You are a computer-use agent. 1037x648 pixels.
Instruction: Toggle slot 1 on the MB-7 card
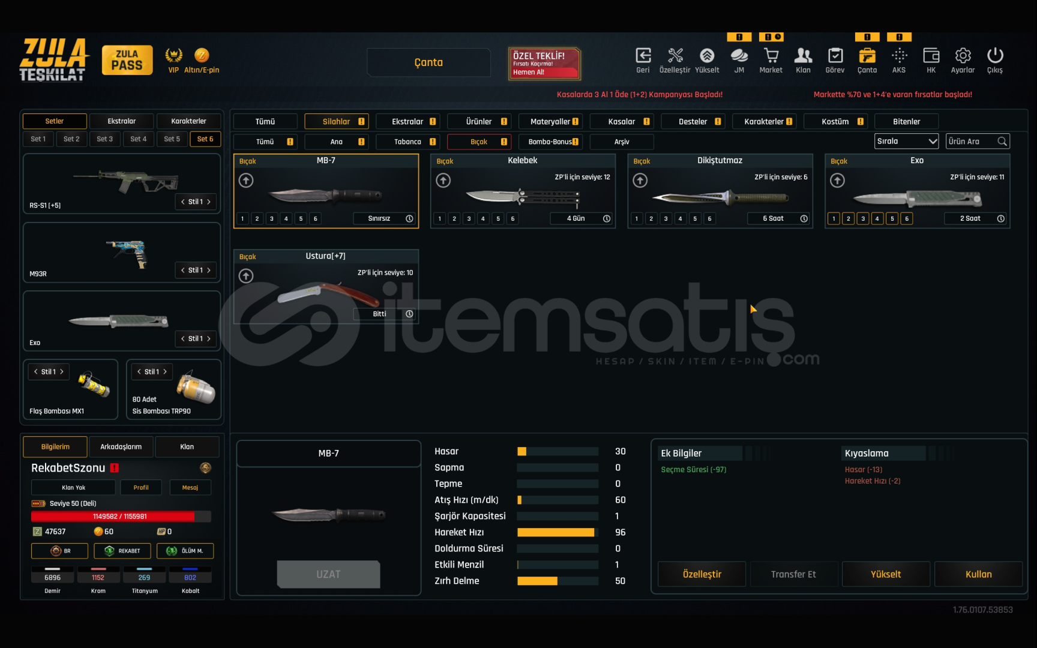click(x=242, y=218)
